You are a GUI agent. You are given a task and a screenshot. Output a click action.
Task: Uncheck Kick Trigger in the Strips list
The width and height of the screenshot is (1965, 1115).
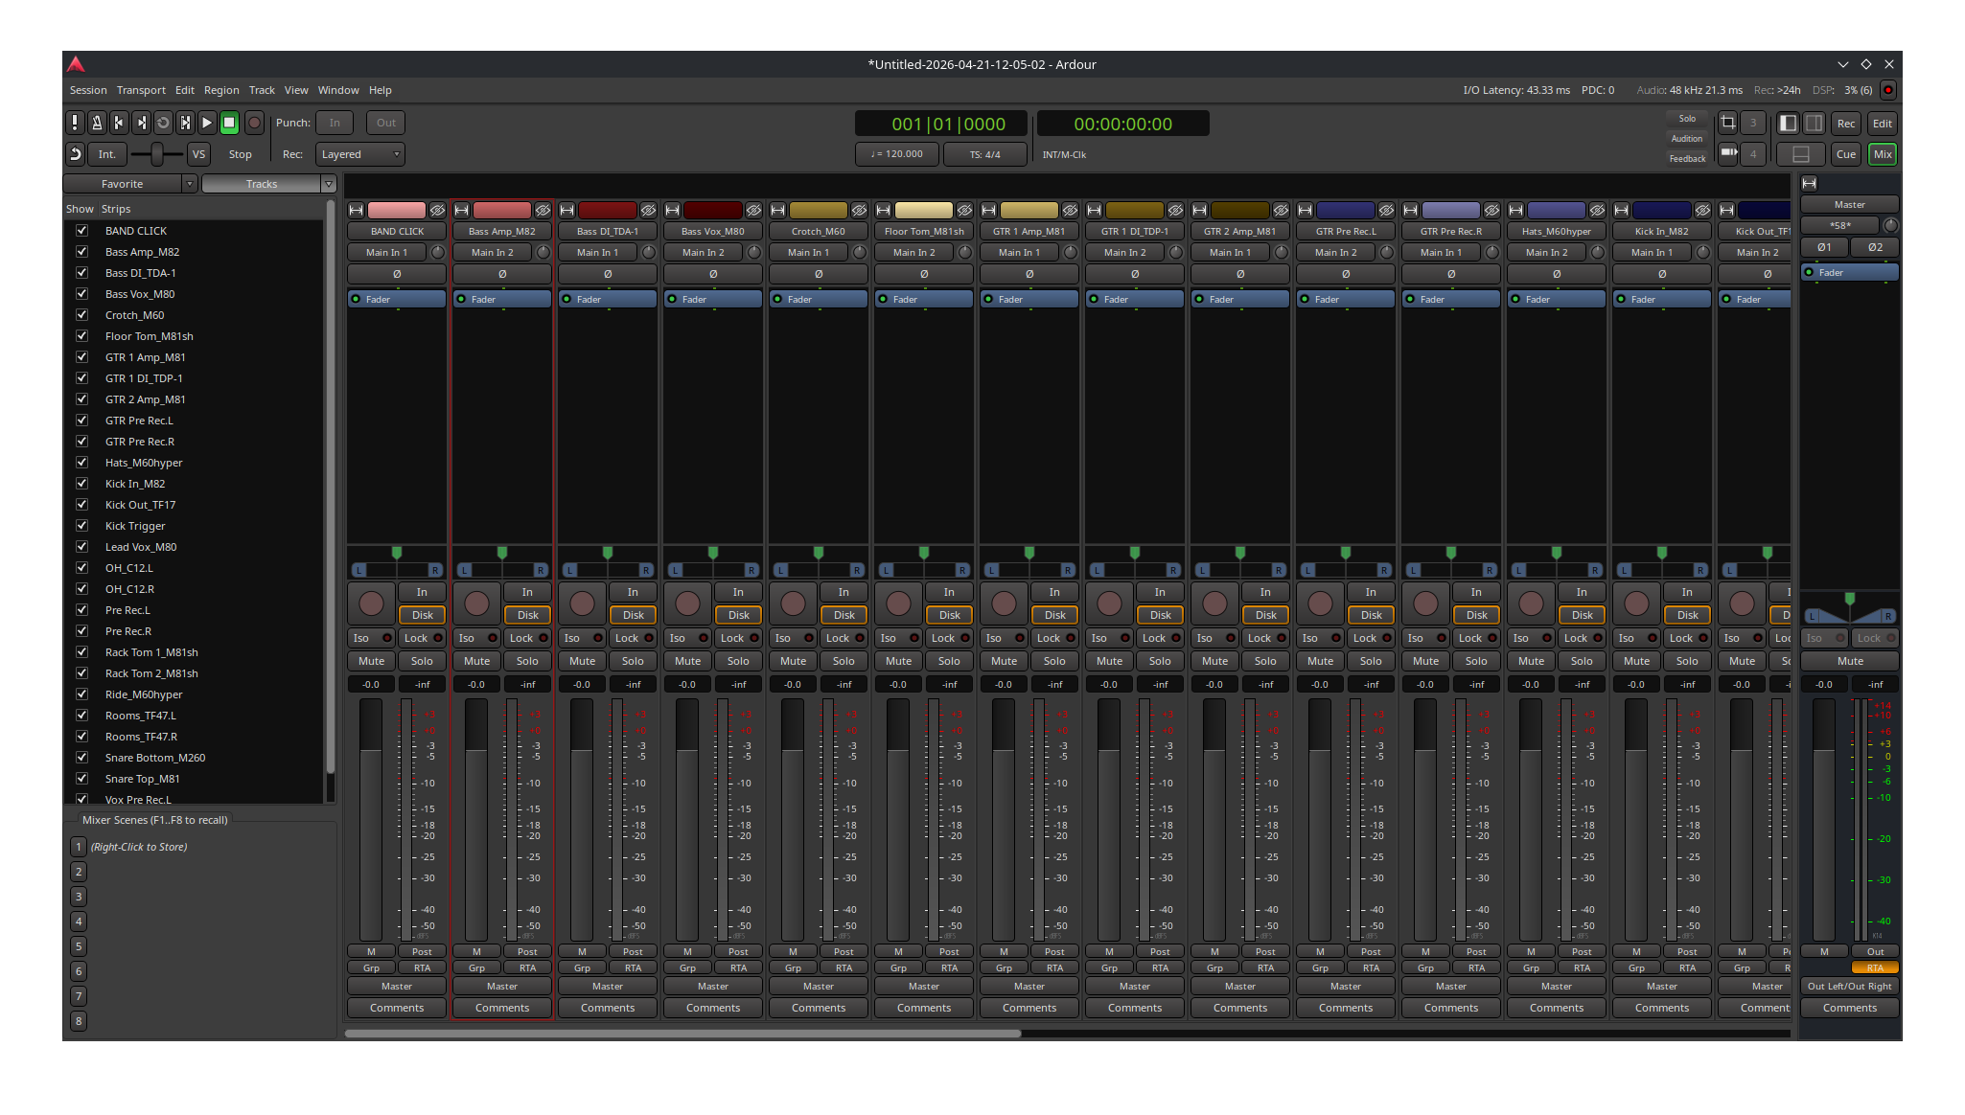(x=81, y=525)
